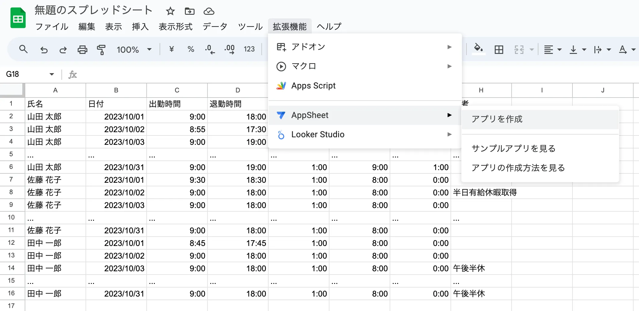The width and height of the screenshot is (639, 311).
Task: Apply percent format
Action: pyautogui.click(x=191, y=49)
